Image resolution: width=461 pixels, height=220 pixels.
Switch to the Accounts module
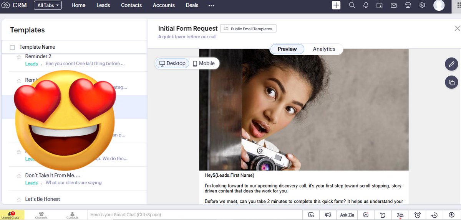point(164,5)
